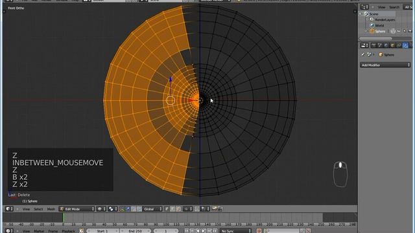Jump to the next keyframe
The image size is (415, 233).
pyautogui.click(x=209, y=231)
